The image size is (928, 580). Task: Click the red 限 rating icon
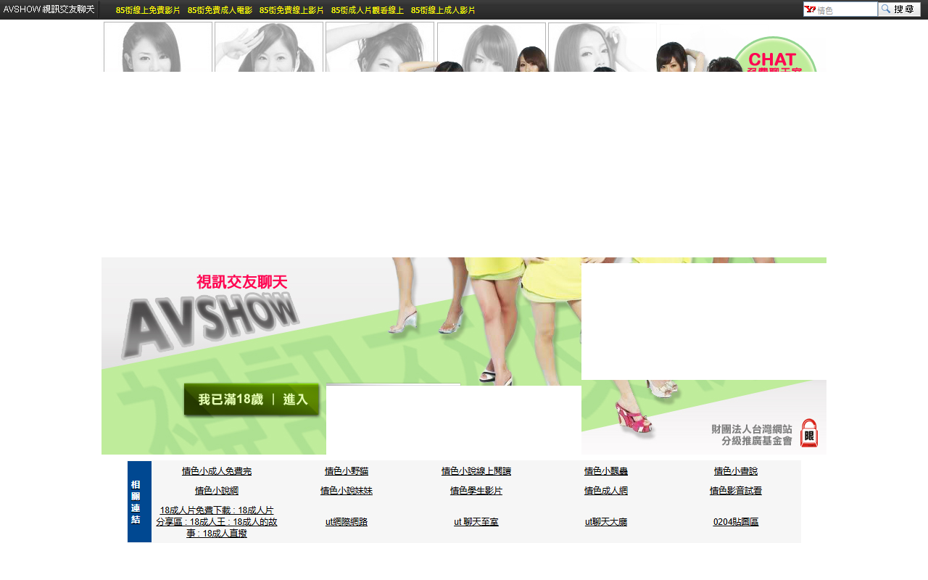(808, 433)
